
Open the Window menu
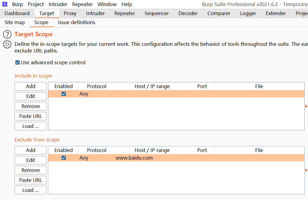(107, 4)
